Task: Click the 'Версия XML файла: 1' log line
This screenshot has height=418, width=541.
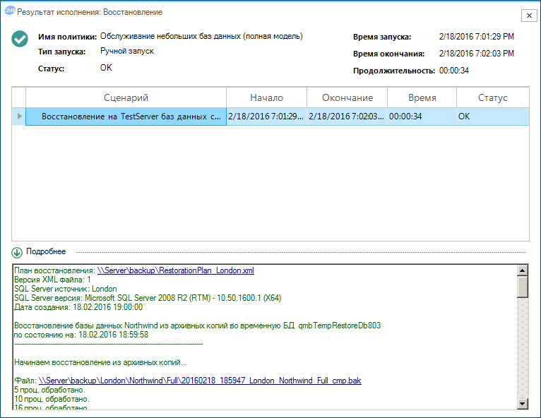Action: (x=52, y=280)
